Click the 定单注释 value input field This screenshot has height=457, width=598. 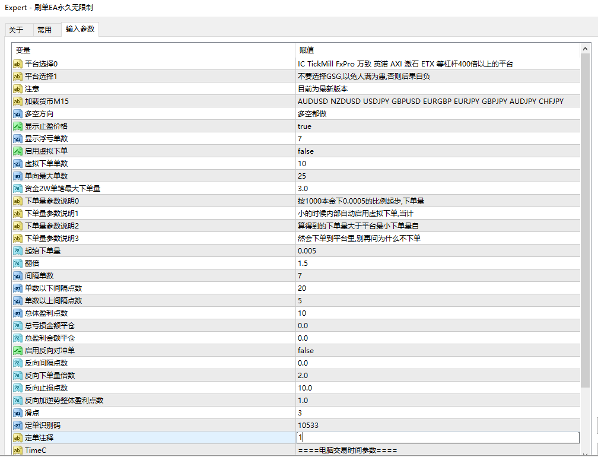438,437
